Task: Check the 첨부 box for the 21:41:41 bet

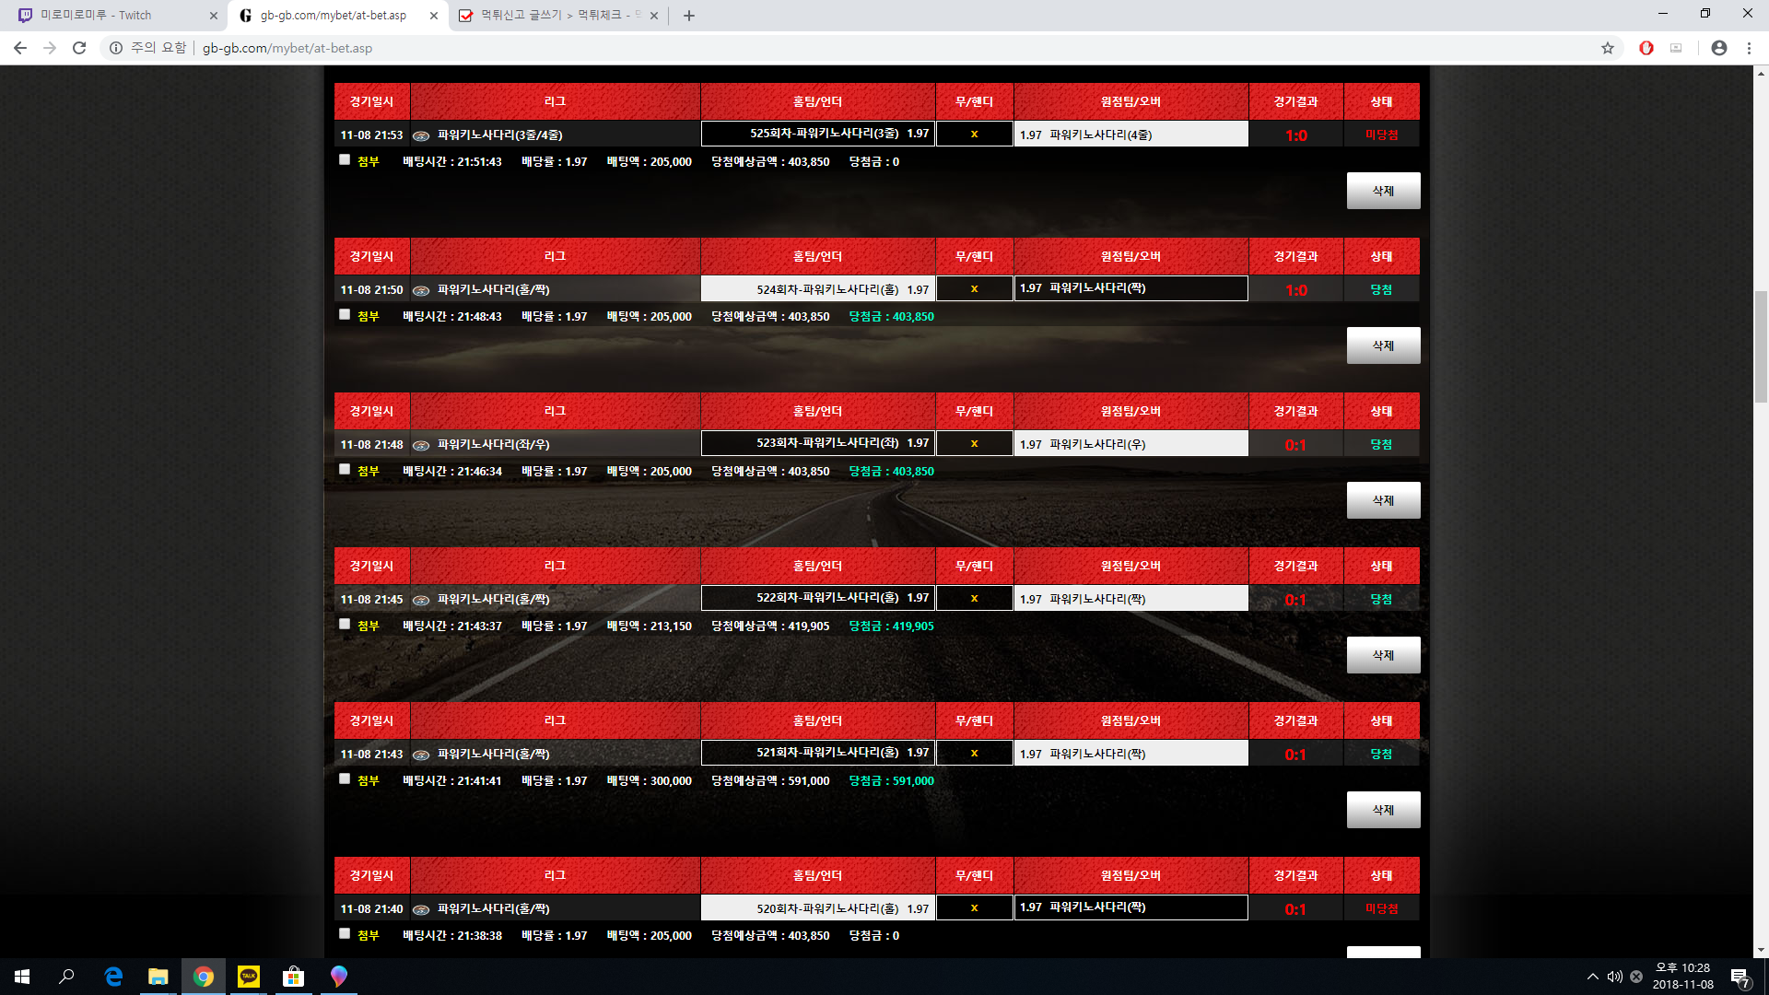Action: (345, 779)
